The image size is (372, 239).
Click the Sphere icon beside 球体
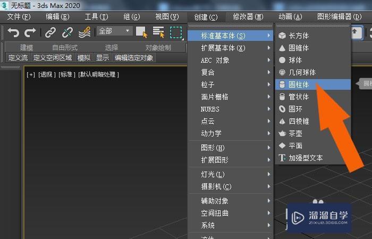pyautogui.click(x=282, y=60)
